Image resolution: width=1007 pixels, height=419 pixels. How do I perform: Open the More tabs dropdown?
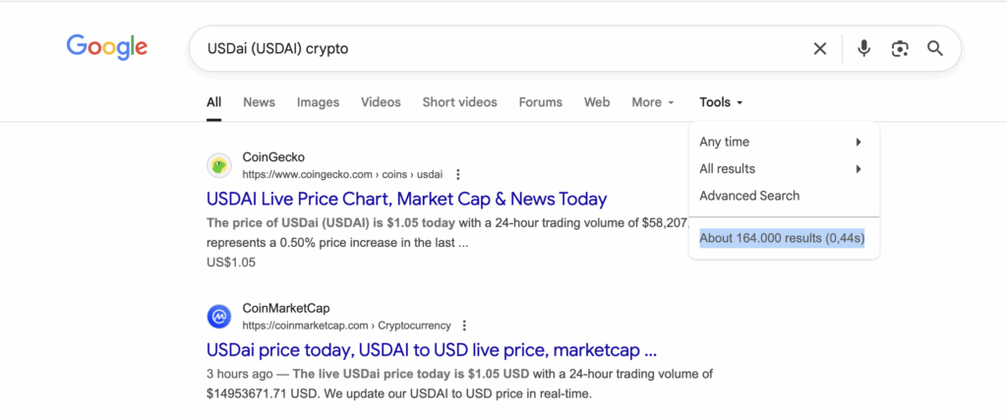coord(653,102)
